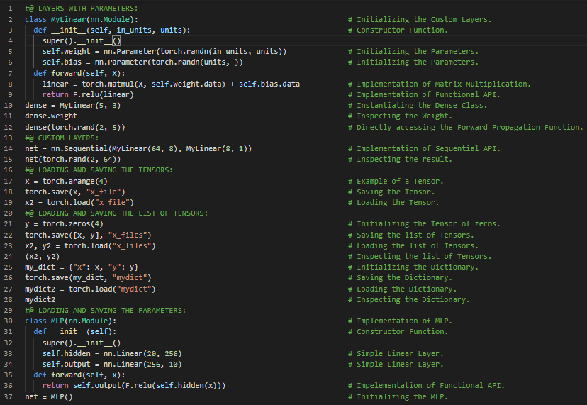Click the 'y = torch.zeros(4)' line
The width and height of the screenshot is (587, 405).
(64, 224)
